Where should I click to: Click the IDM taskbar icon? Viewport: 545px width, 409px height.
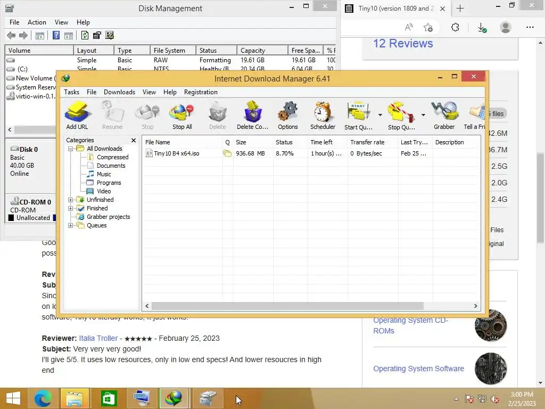[174, 398]
